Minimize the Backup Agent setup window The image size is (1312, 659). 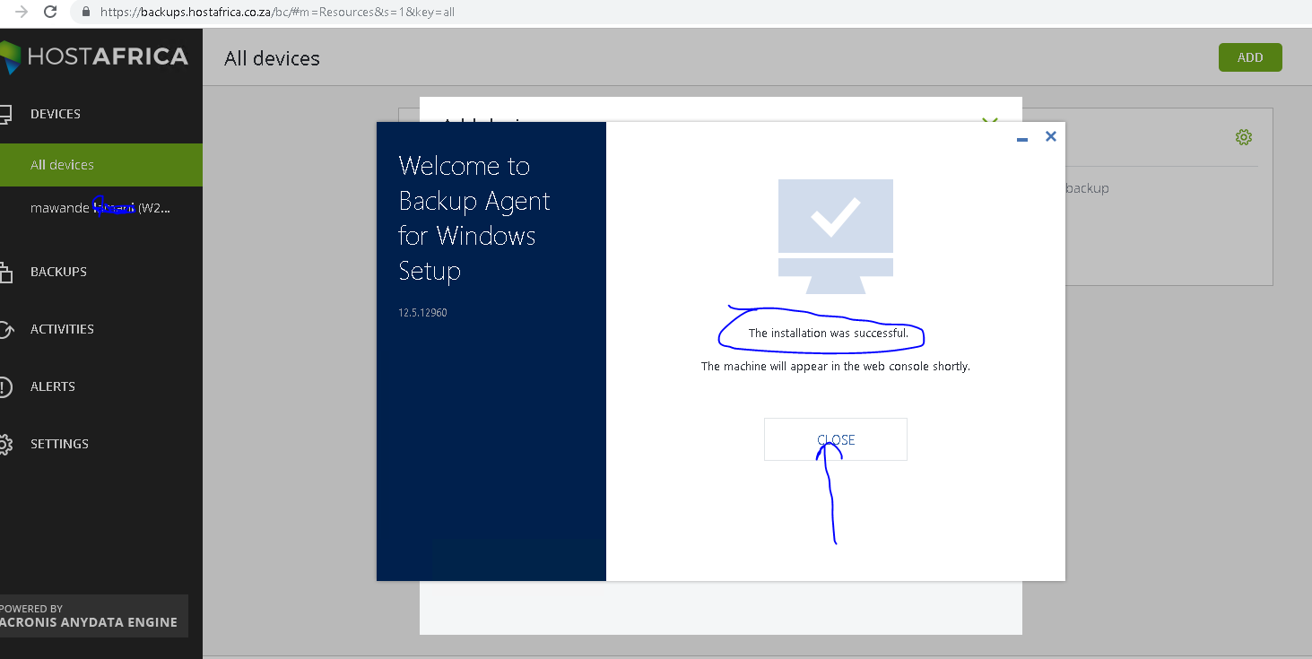1021,139
